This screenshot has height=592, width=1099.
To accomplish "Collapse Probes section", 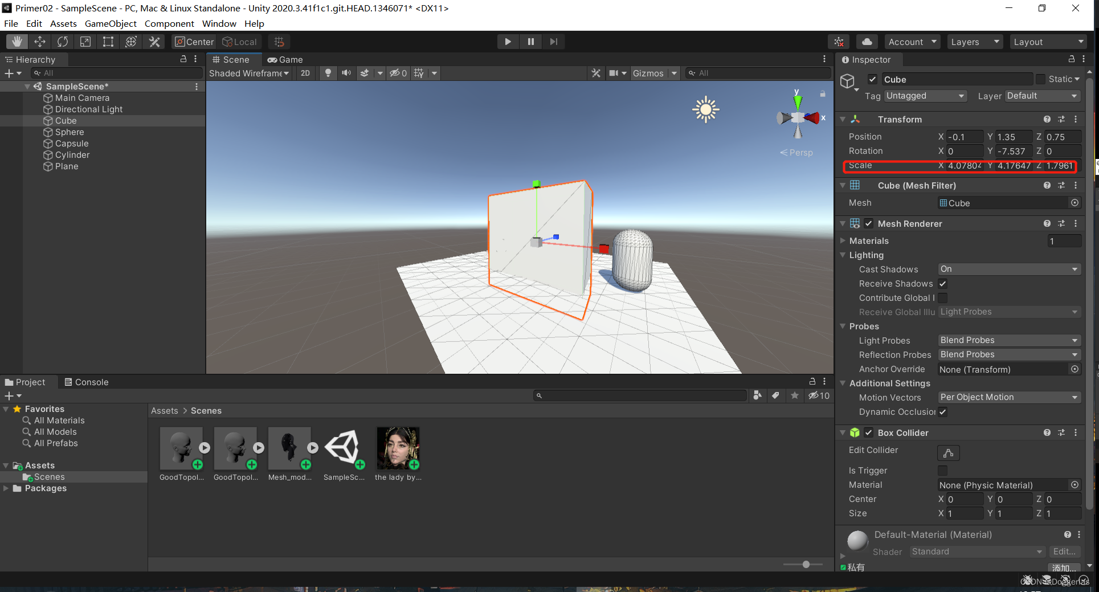I will 843,326.
